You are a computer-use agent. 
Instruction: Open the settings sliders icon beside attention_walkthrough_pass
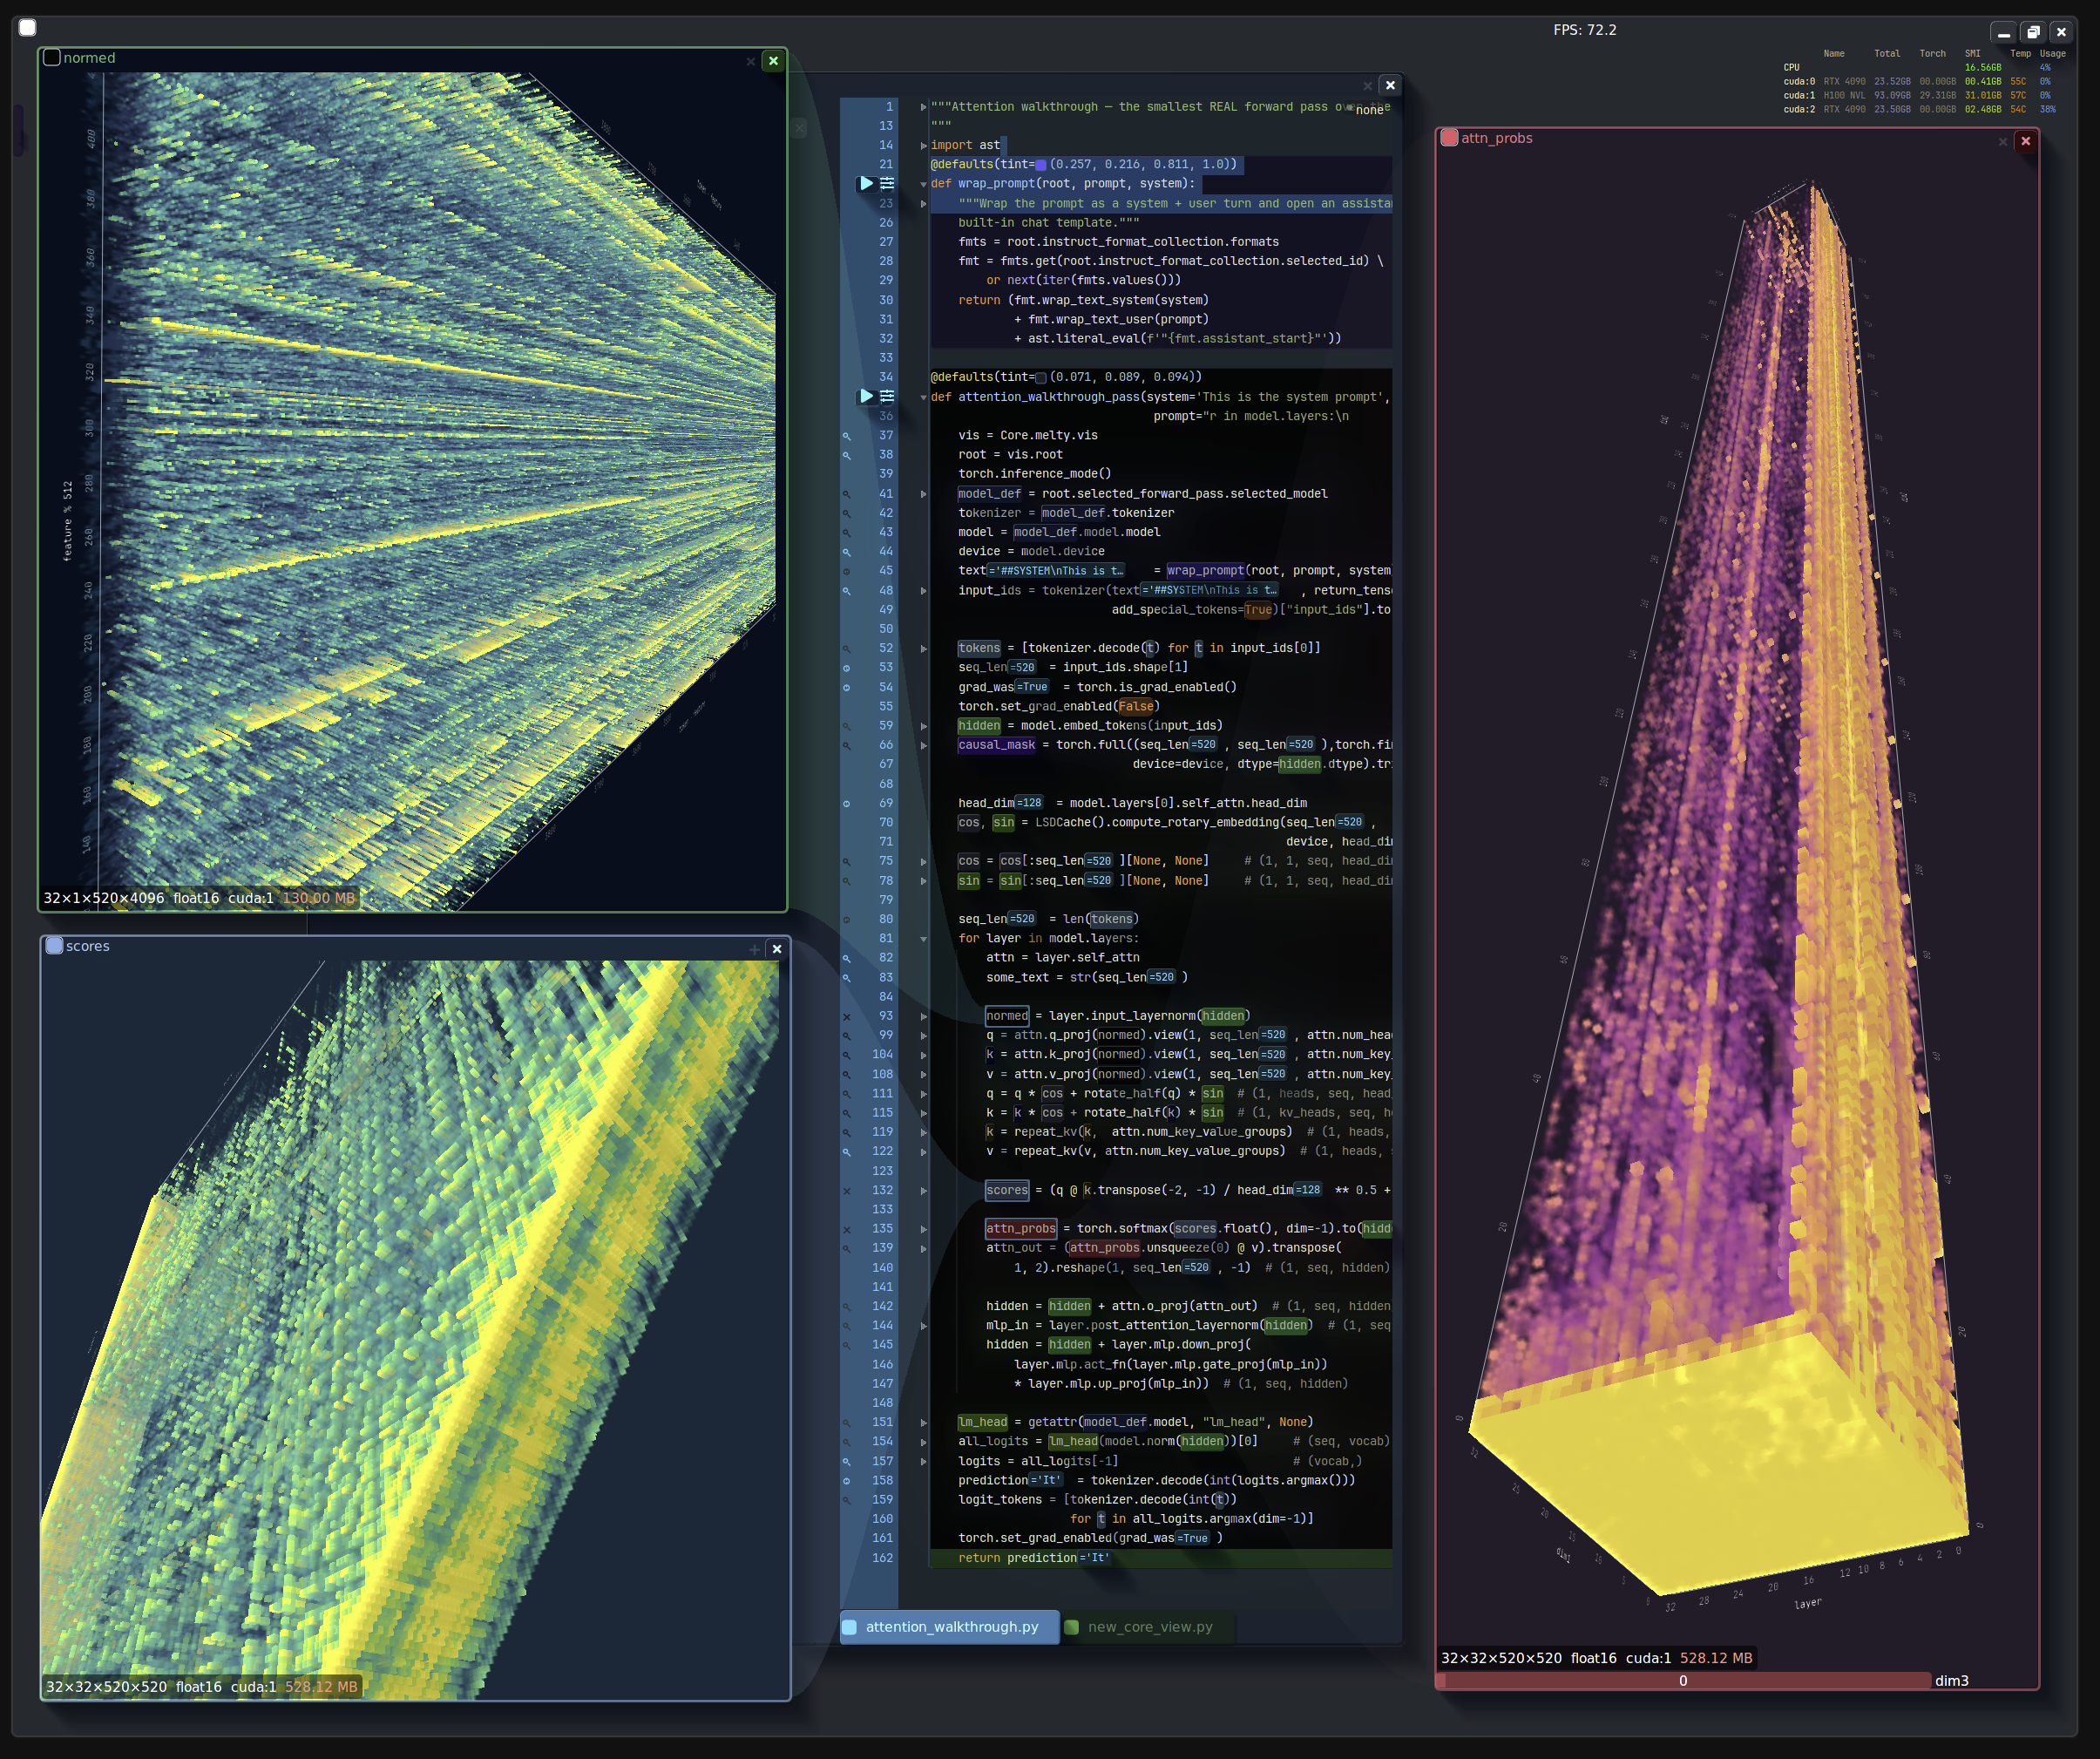(x=887, y=397)
